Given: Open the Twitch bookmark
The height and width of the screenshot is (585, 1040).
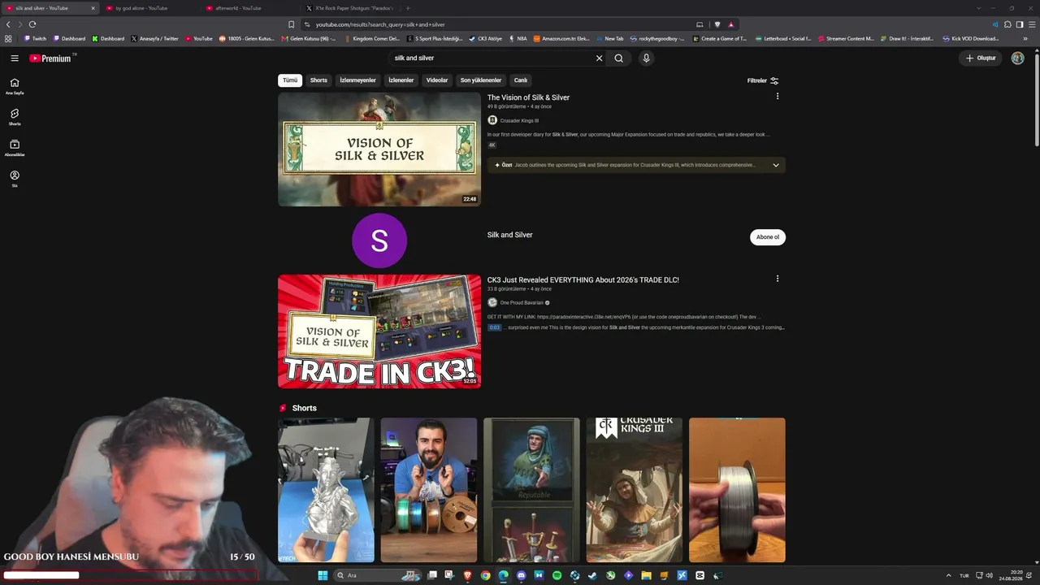Looking at the screenshot, I should click(35, 38).
